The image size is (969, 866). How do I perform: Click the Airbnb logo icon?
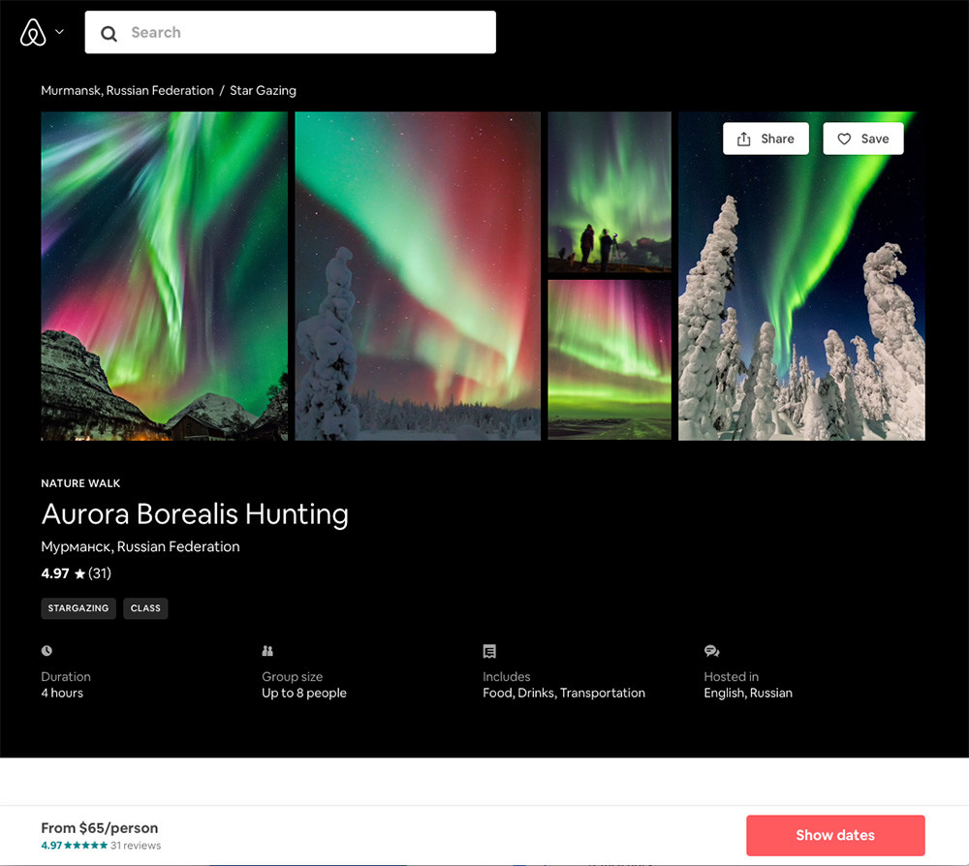[33, 32]
